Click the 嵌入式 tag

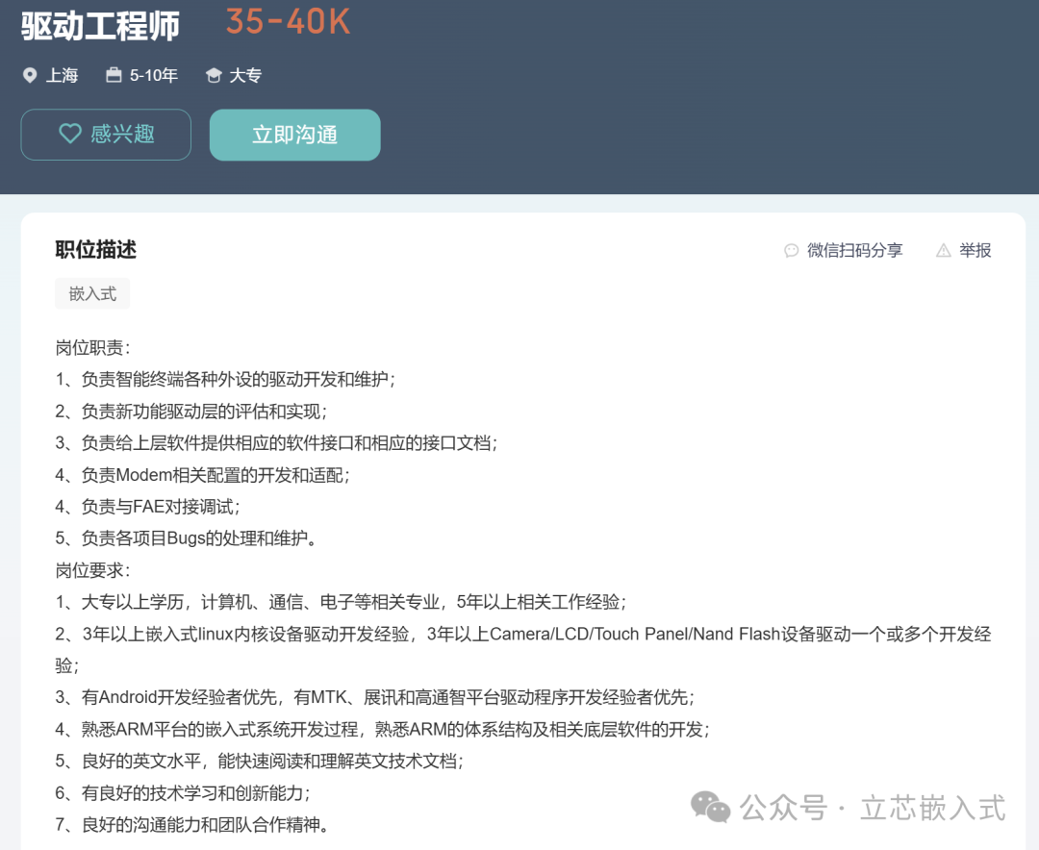[x=92, y=293]
